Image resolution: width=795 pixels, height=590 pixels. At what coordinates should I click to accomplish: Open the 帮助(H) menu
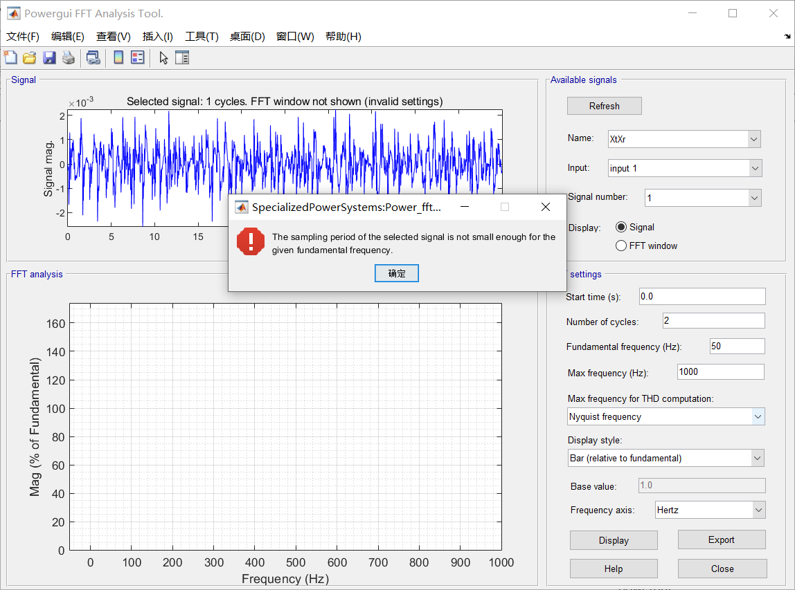343,37
